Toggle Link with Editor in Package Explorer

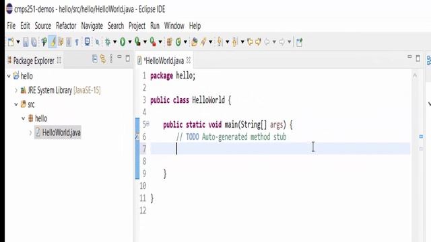(103, 58)
